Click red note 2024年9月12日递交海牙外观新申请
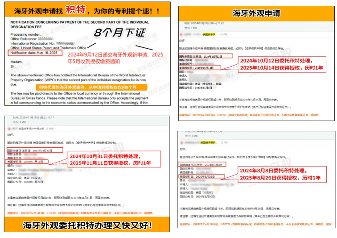337x238 pixels. pos(115,58)
